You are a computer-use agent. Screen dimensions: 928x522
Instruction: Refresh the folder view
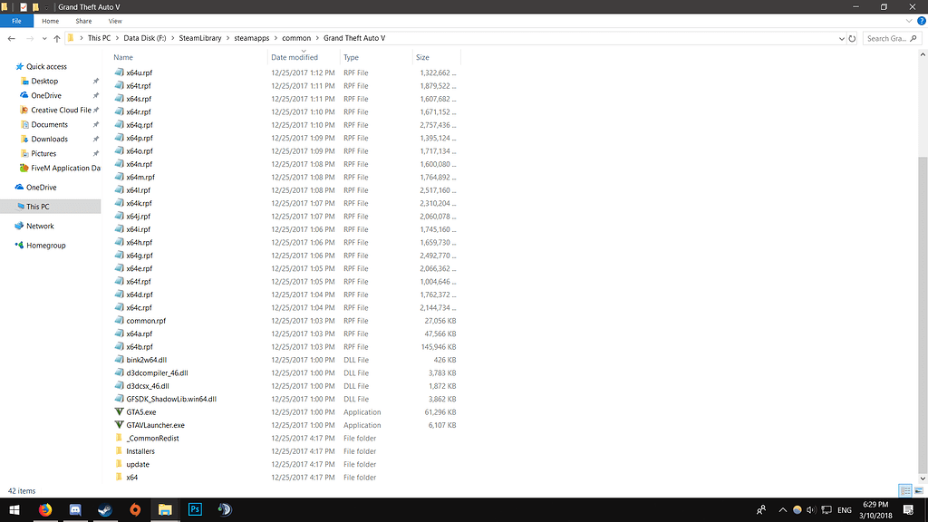coord(852,38)
